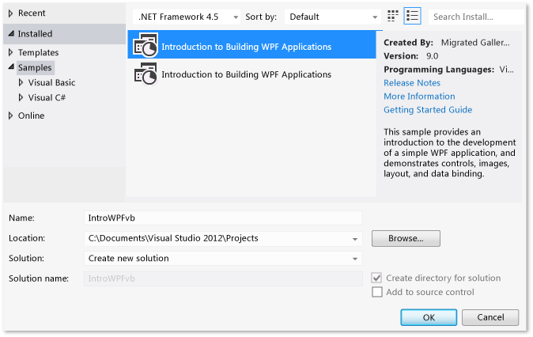Expand the Visual C# node arrow
533x337 pixels.
click(21, 97)
